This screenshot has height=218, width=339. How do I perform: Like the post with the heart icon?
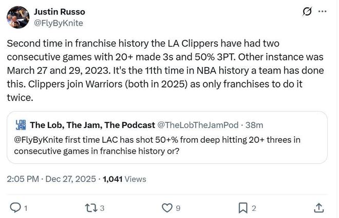[166, 207]
